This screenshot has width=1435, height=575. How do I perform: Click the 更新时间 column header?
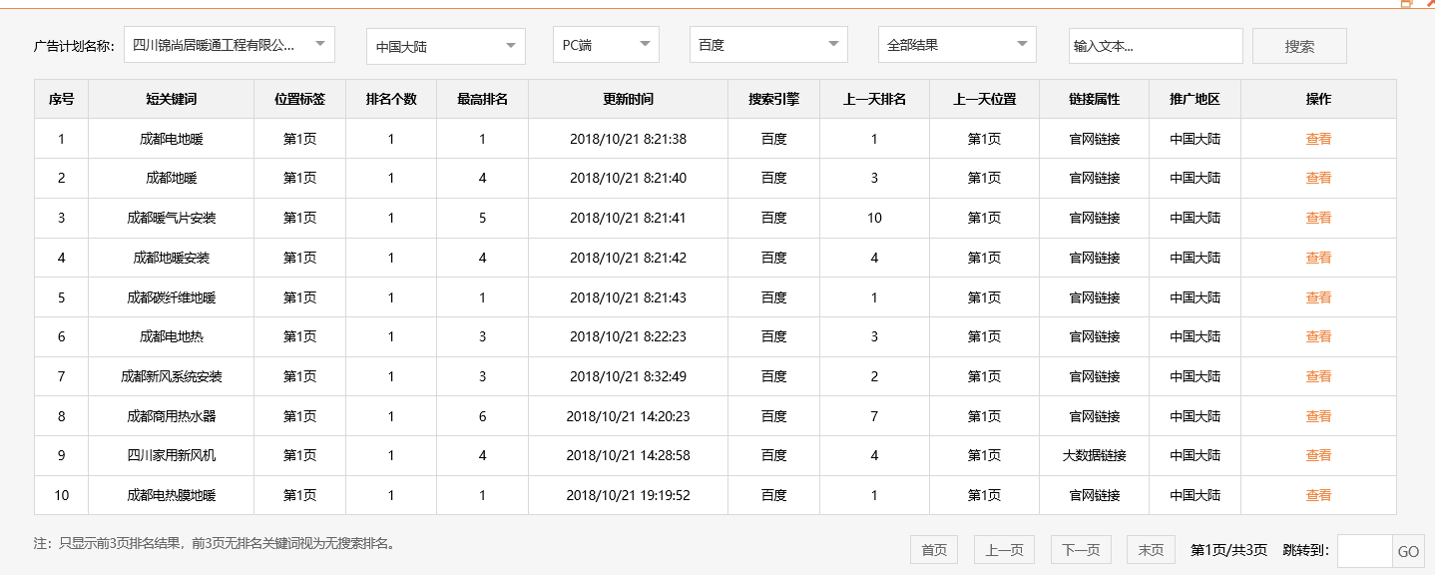(x=627, y=98)
